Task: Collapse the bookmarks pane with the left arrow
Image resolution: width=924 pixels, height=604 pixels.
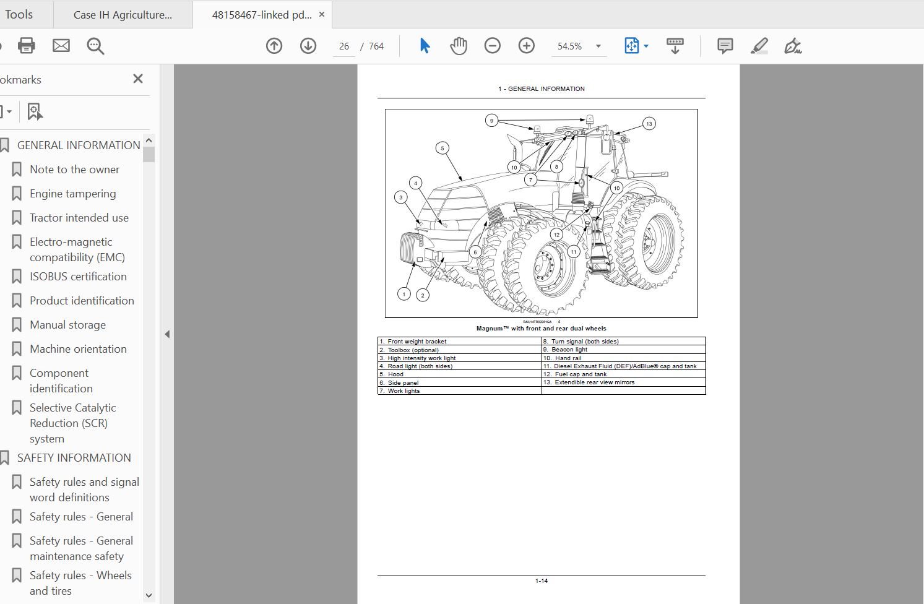Action: pyautogui.click(x=167, y=334)
